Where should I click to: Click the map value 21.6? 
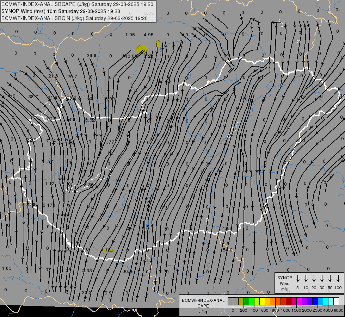pos(53,76)
